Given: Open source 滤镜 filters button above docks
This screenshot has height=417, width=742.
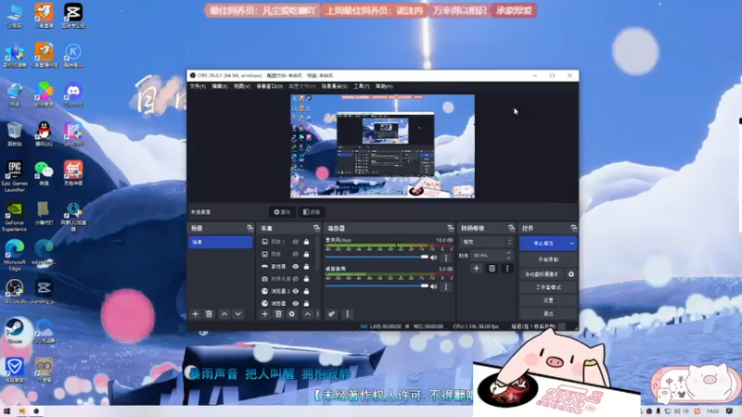Looking at the screenshot, I should [x=312, y=212].
